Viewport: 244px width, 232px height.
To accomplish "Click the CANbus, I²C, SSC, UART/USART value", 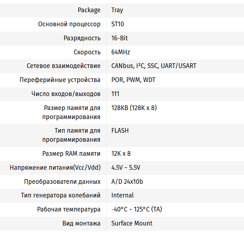I will pyautogui.click(x=154, y=66).
